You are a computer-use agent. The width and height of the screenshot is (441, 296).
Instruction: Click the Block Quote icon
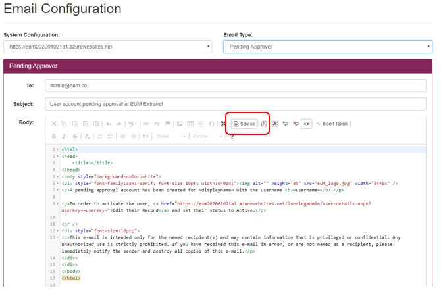(x=145, y=136)
